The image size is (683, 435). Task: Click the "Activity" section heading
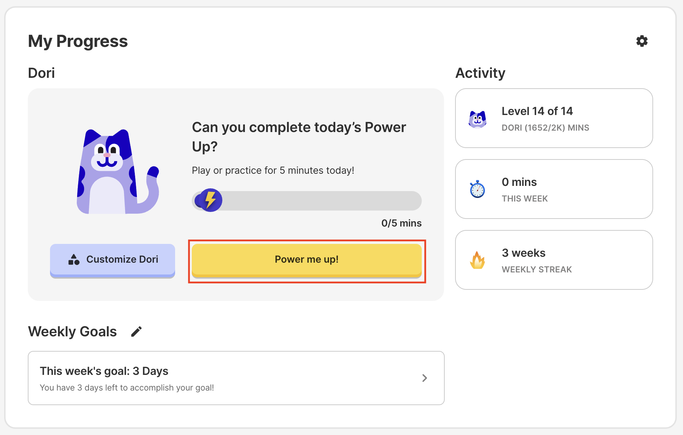[480, 73]
